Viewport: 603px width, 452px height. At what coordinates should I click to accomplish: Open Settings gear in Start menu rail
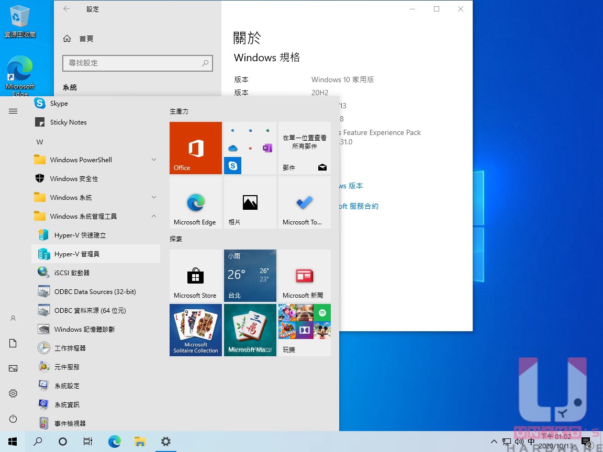[x=13, y=393]
